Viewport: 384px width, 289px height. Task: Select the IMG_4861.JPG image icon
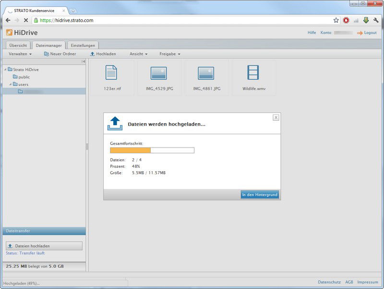coord(206,73)
